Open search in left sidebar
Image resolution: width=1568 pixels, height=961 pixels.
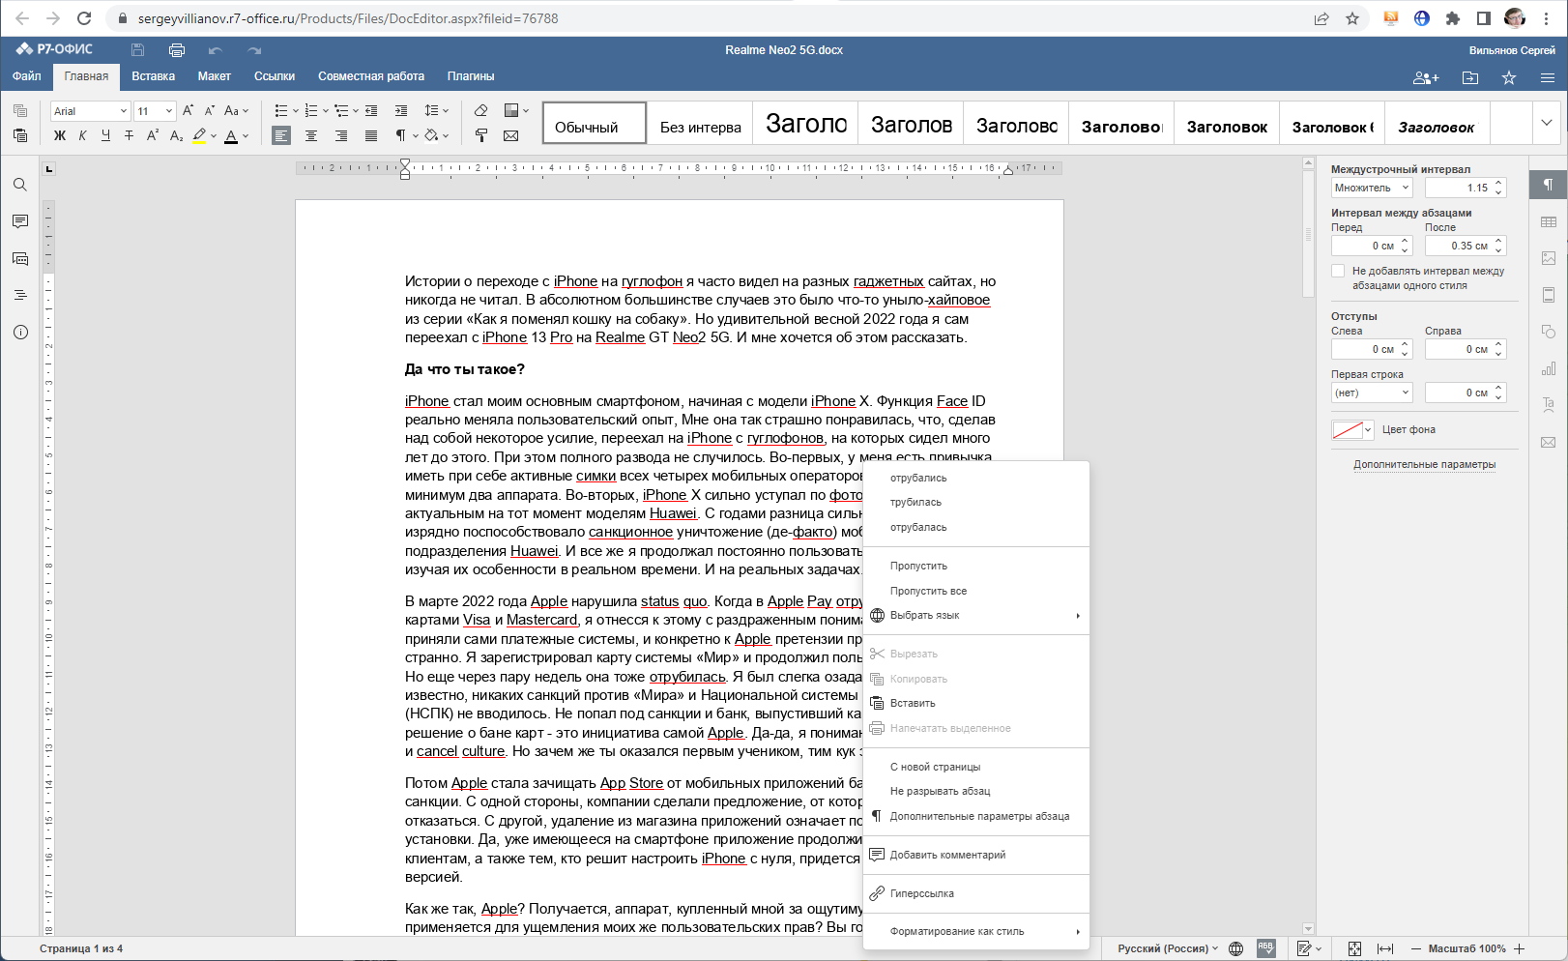pyautogui.click(x=20, y=185)
